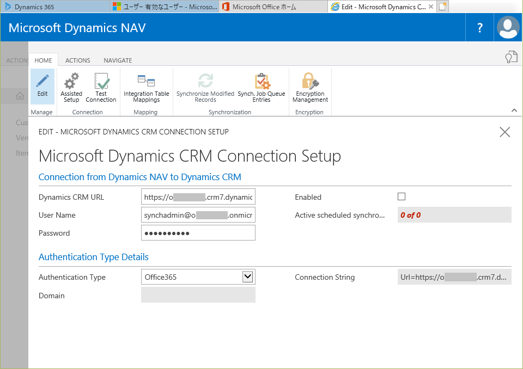Switch to the HOME ribbon tab
Viewport: 523px width, 369px height.
[x=44, y=60]
